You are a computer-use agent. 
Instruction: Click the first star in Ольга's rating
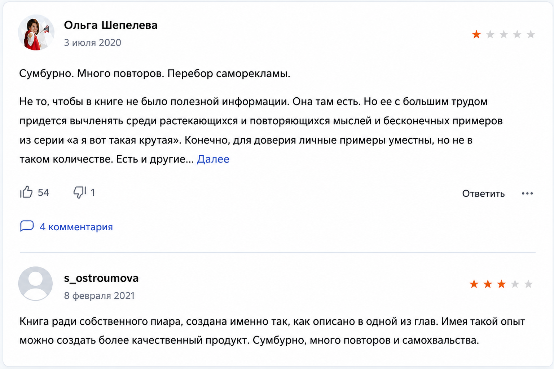476,34
